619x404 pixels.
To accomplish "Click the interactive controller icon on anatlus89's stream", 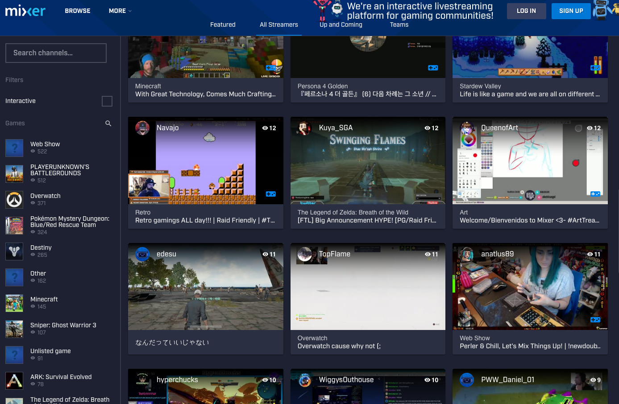I will (595, 320).
